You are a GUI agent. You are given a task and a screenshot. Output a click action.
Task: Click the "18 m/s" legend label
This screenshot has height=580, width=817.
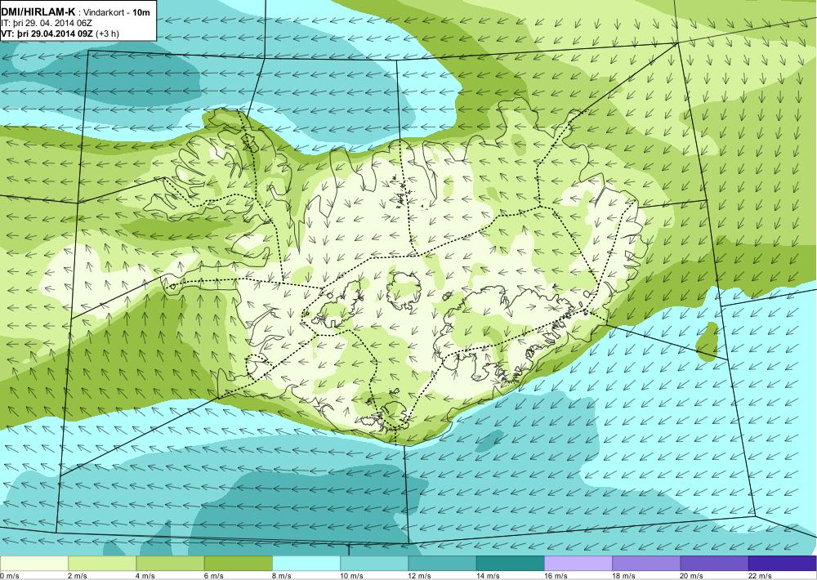coord(623,576)
